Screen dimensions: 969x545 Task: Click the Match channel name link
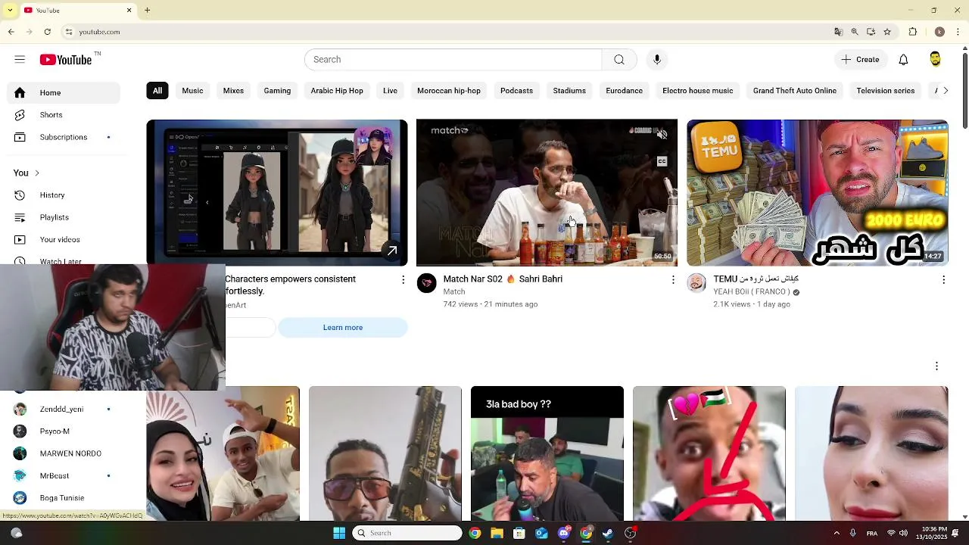point(454,291)
